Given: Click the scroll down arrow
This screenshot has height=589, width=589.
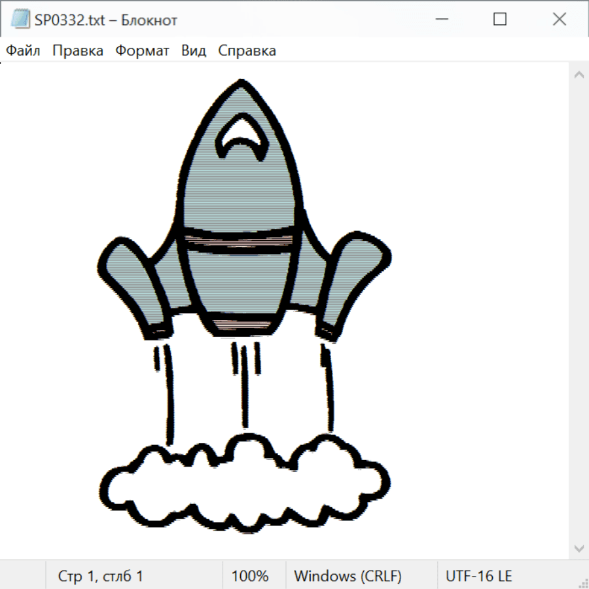Looking at the screenshot, I should point(579,548).
